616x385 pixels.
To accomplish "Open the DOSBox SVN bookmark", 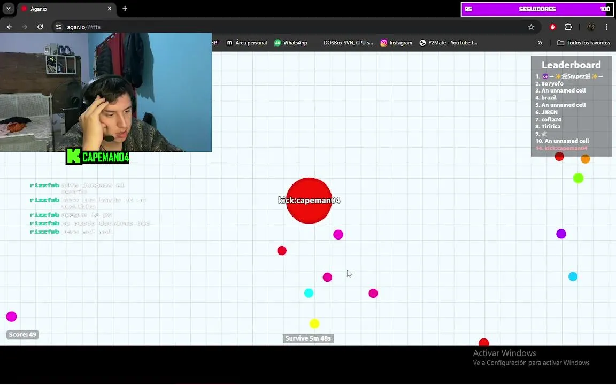I will pyautogui.click(x=348, y=43).
